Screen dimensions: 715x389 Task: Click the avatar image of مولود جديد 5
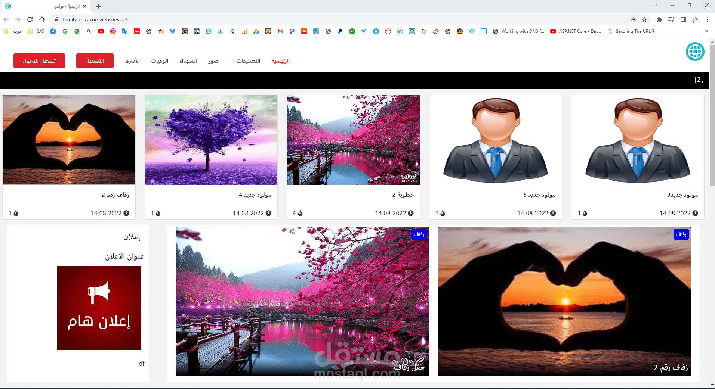[x=496, y=140]
